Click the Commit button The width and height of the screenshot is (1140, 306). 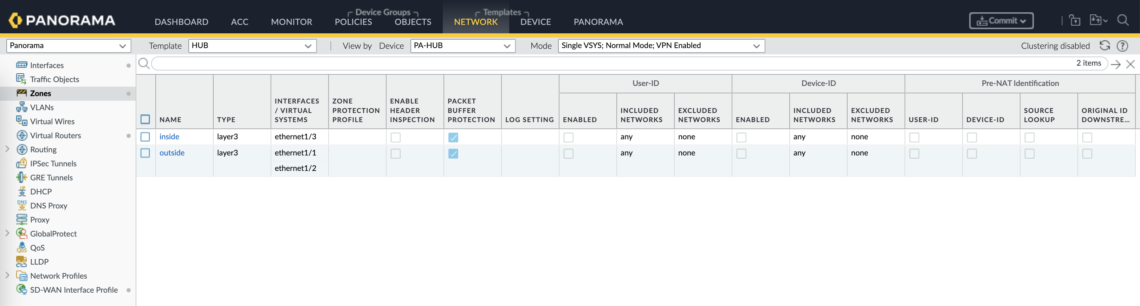pos(1001,21)
